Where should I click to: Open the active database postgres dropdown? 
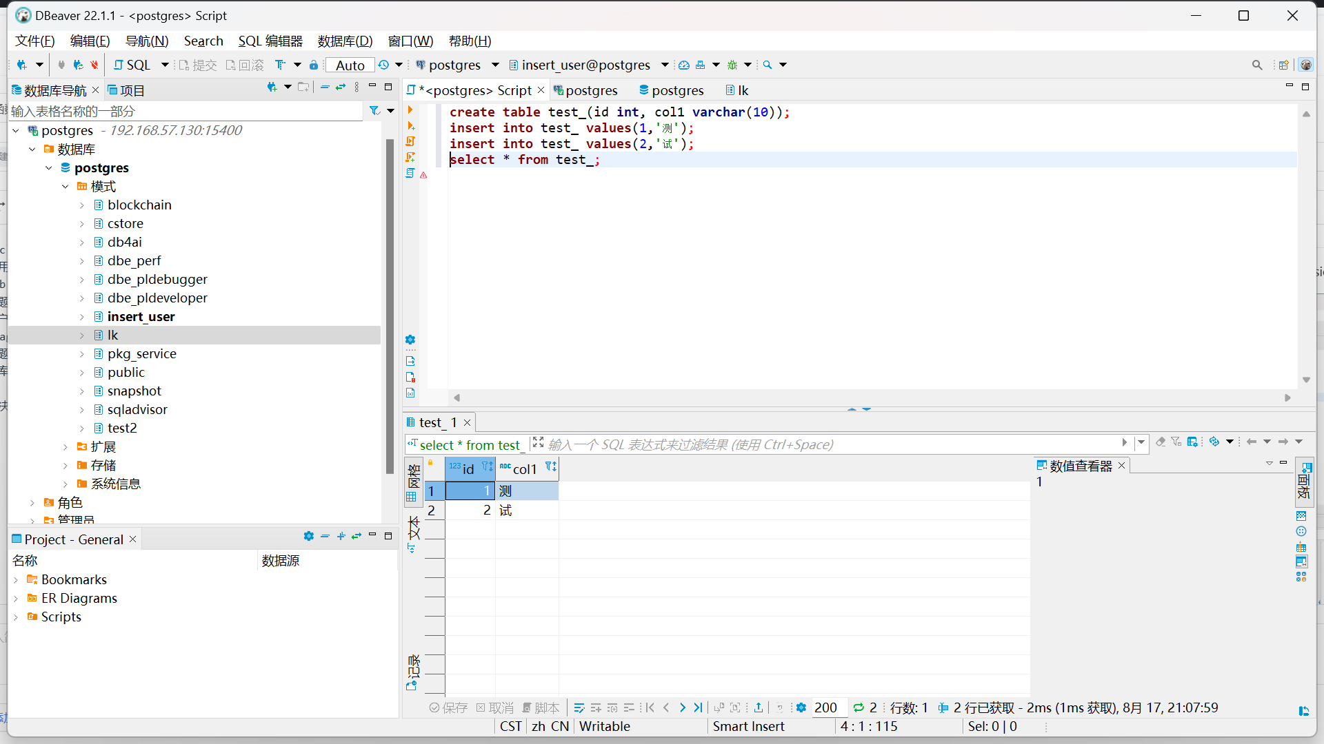pos(495,65)
